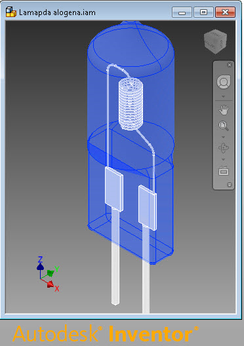This screenshot has width=244, height=346.
Task: Expand the orbit options dropdown arrow
Action: (223, 159)
